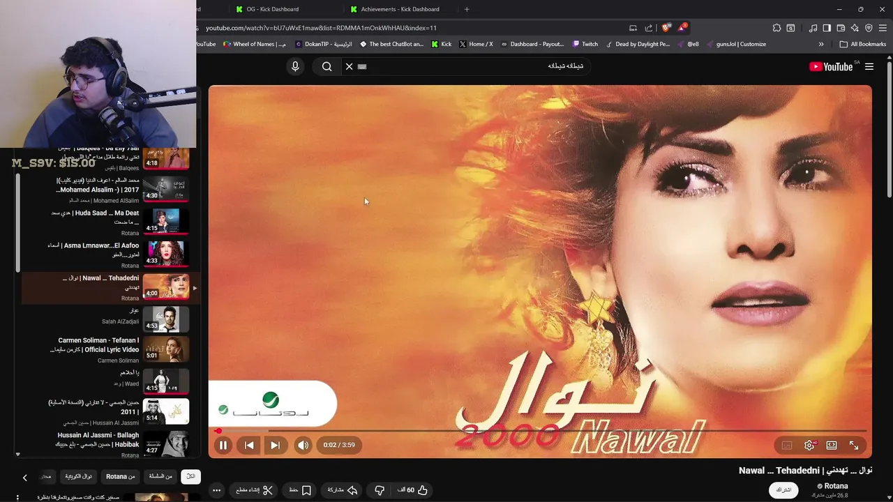
Task: Skip to the next video in player
Action: pyautogui.click(x=275, y=445)
